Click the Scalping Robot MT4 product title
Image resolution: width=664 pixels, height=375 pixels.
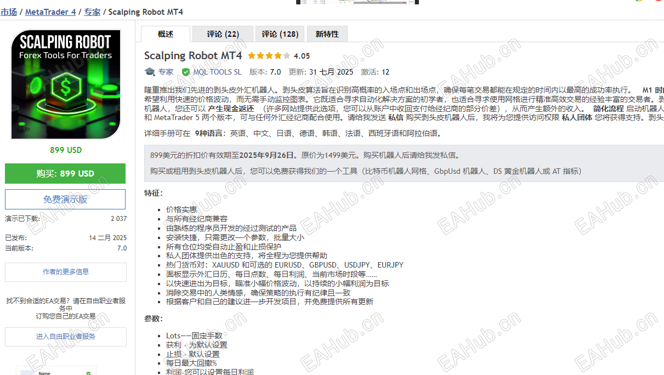193,55
